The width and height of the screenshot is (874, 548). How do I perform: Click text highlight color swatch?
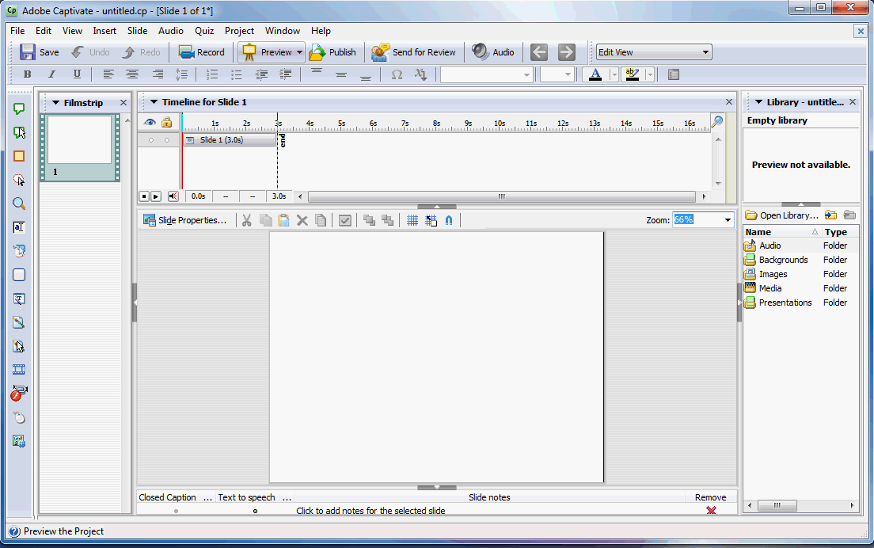tap(632, 74)
